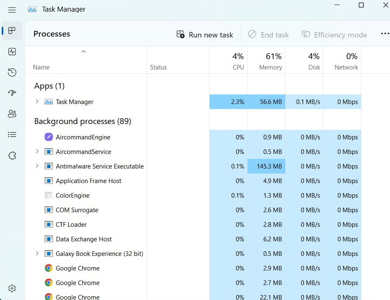Select the AircommandEngine process row
Viewport: 390px width, 300px height.
193,137
